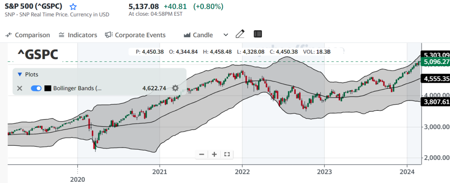Toggle Bollinger Bands visibility switch
Image resolution: width=450 pixels, height=183 pixels.
(x=36, y=88)
